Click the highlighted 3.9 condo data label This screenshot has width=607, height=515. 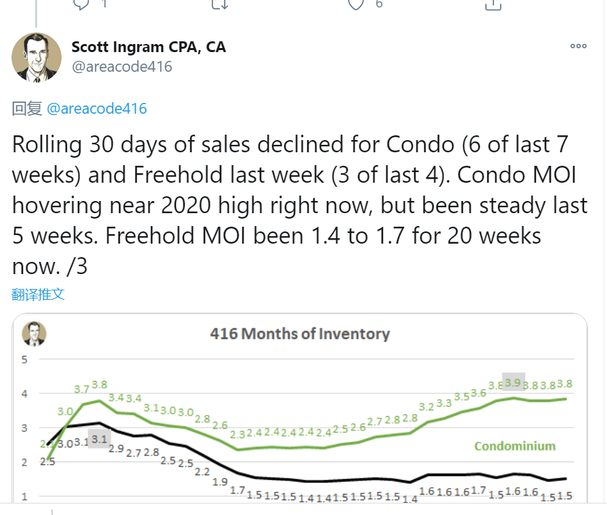tap(514, 382)
